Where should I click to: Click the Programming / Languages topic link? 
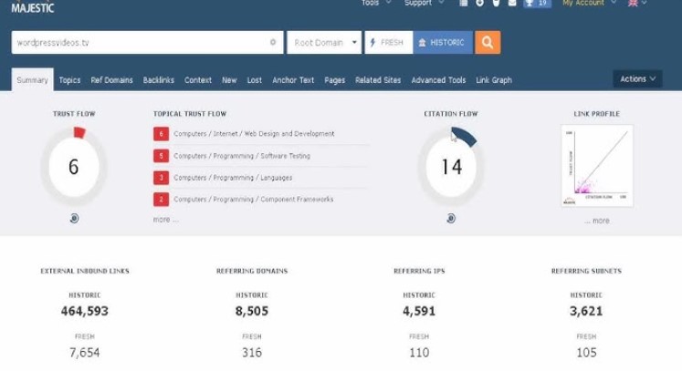point(233,178)
